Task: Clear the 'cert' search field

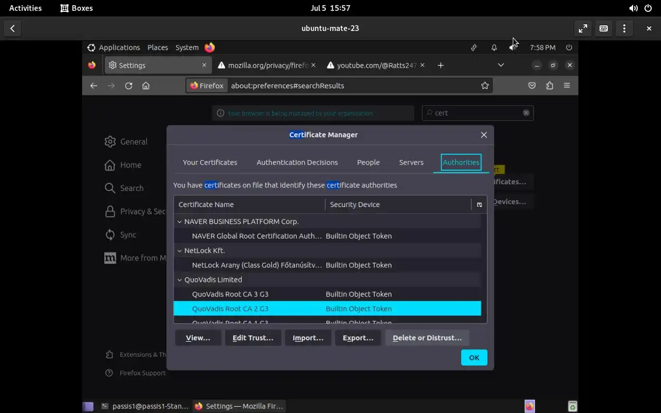Action: click(526, 113)
